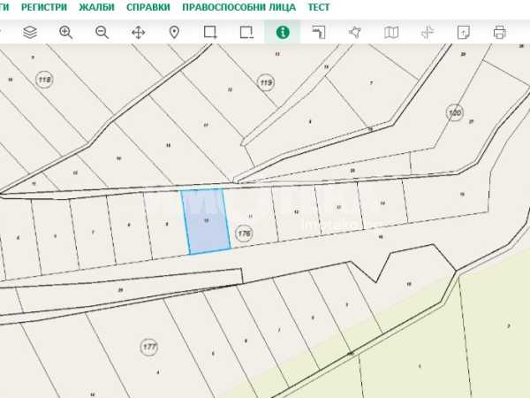Pick the polygon drawing tool
The image size is (530, 398).
(355, 33)
